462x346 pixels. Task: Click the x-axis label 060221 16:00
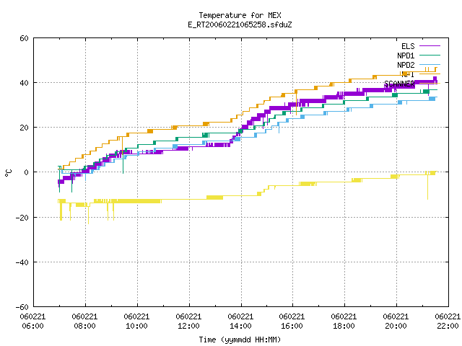click(292, 321)
